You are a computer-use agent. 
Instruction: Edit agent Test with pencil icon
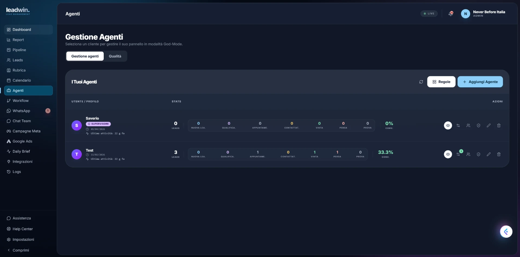click(489, 154)
